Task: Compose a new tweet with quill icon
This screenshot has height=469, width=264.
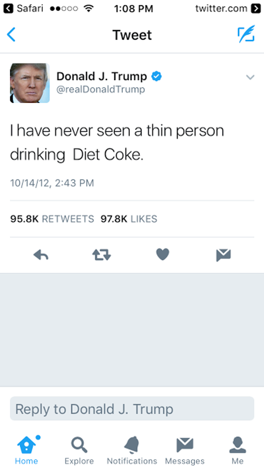Action: click(x=246, y=34)
